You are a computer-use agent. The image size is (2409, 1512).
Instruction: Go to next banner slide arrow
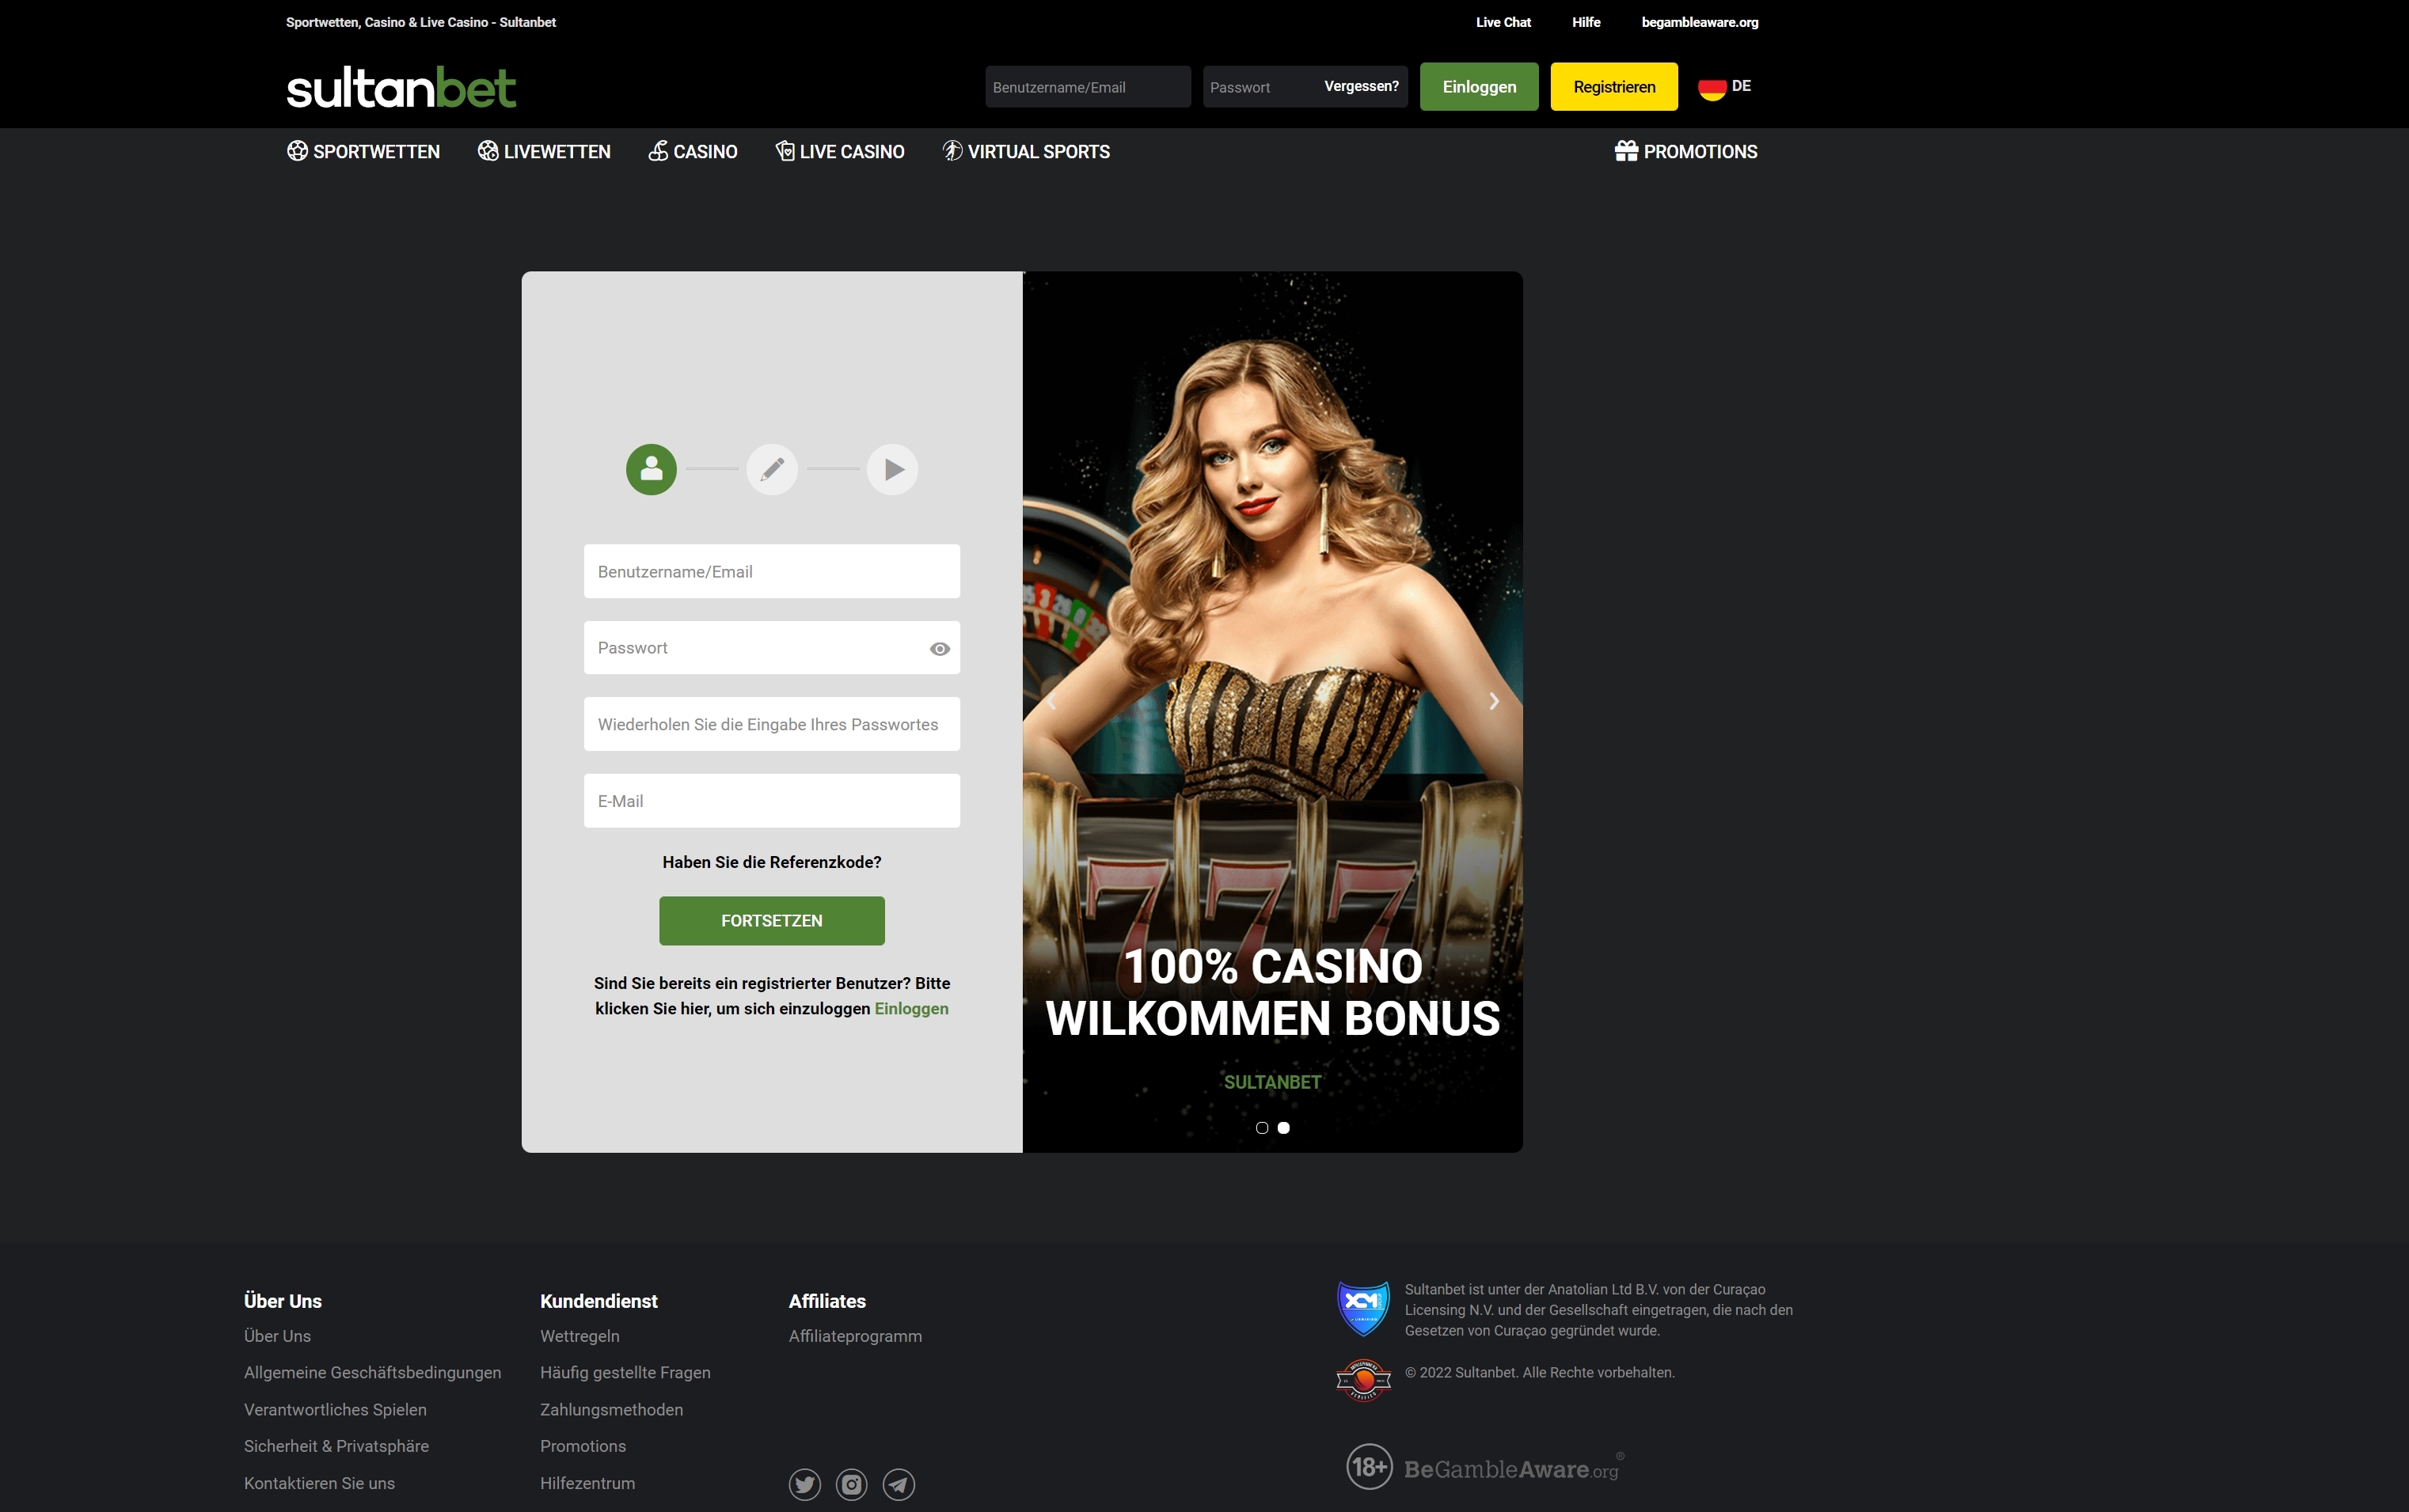(x=1494, y=701)
